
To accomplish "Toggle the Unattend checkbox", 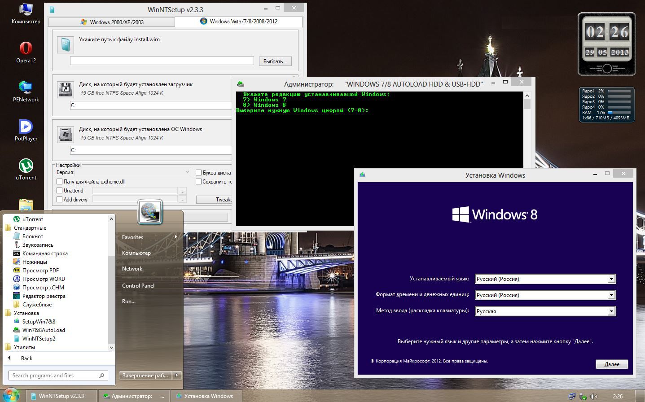I will [x=59, y=191].
